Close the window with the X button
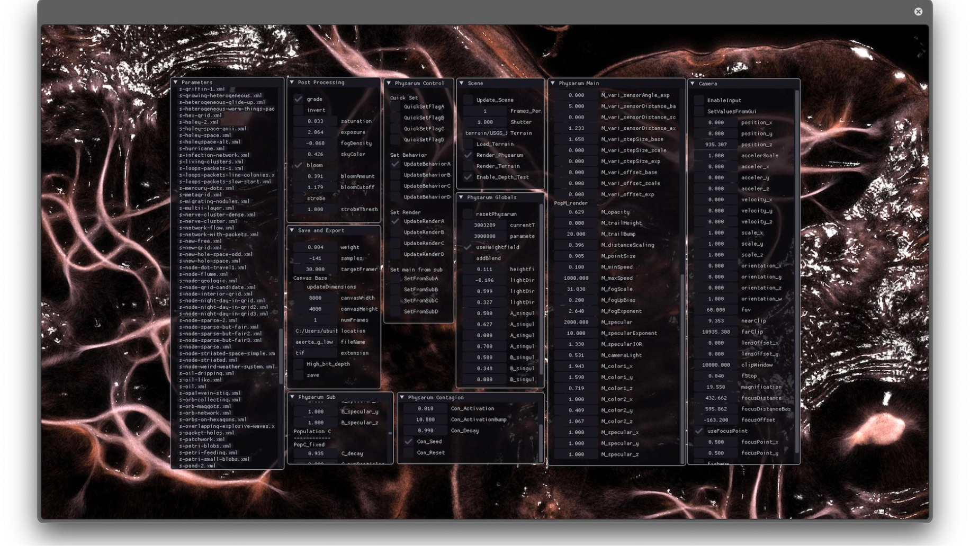The image size is (970, 546). [x=918, y=12]
